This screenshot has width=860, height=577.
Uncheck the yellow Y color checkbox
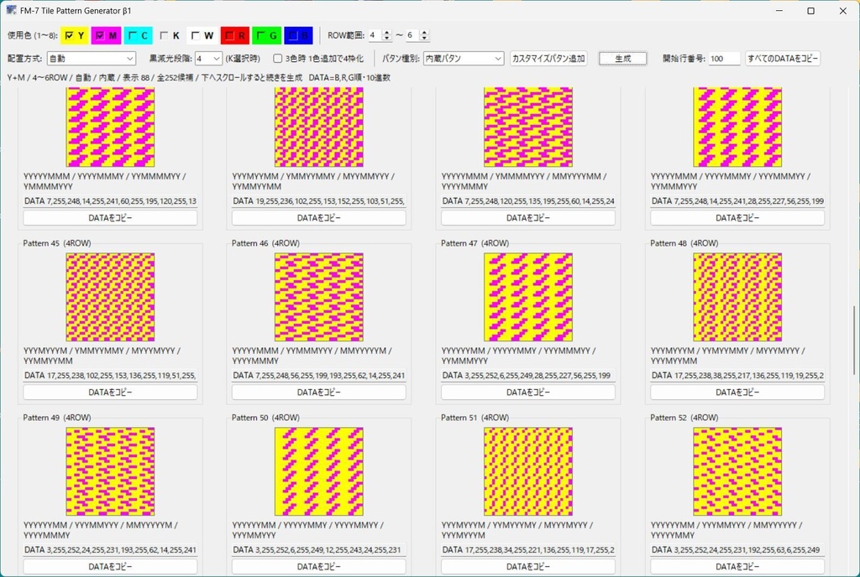tap(69, 35)
